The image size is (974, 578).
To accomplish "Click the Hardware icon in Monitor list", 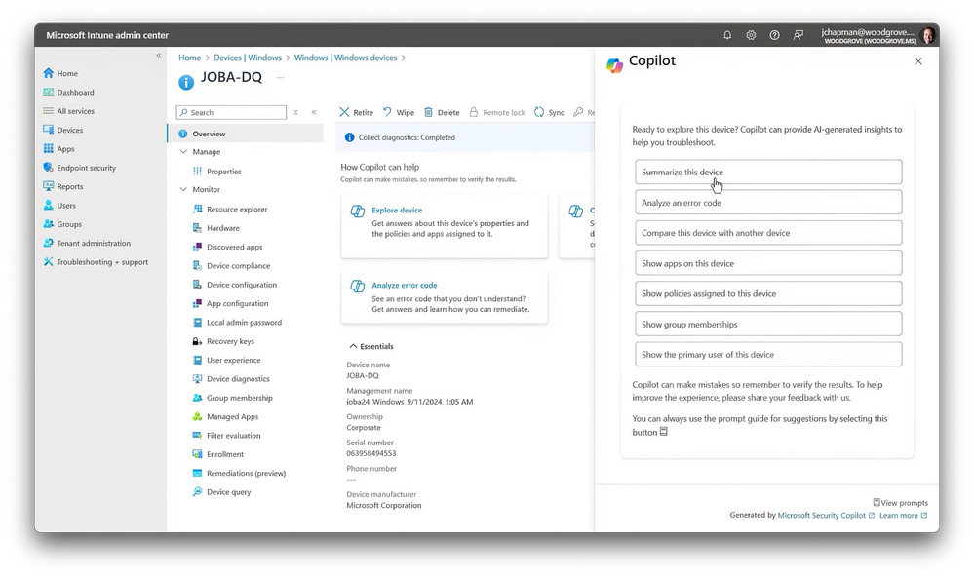I will coord(198,228).
